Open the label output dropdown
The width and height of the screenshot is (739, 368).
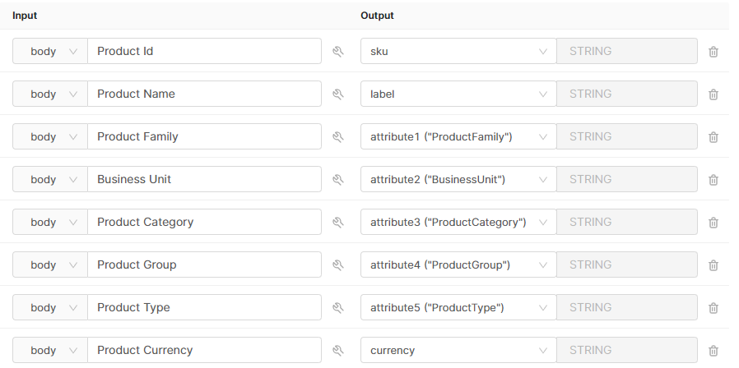[x=458, y=94]
